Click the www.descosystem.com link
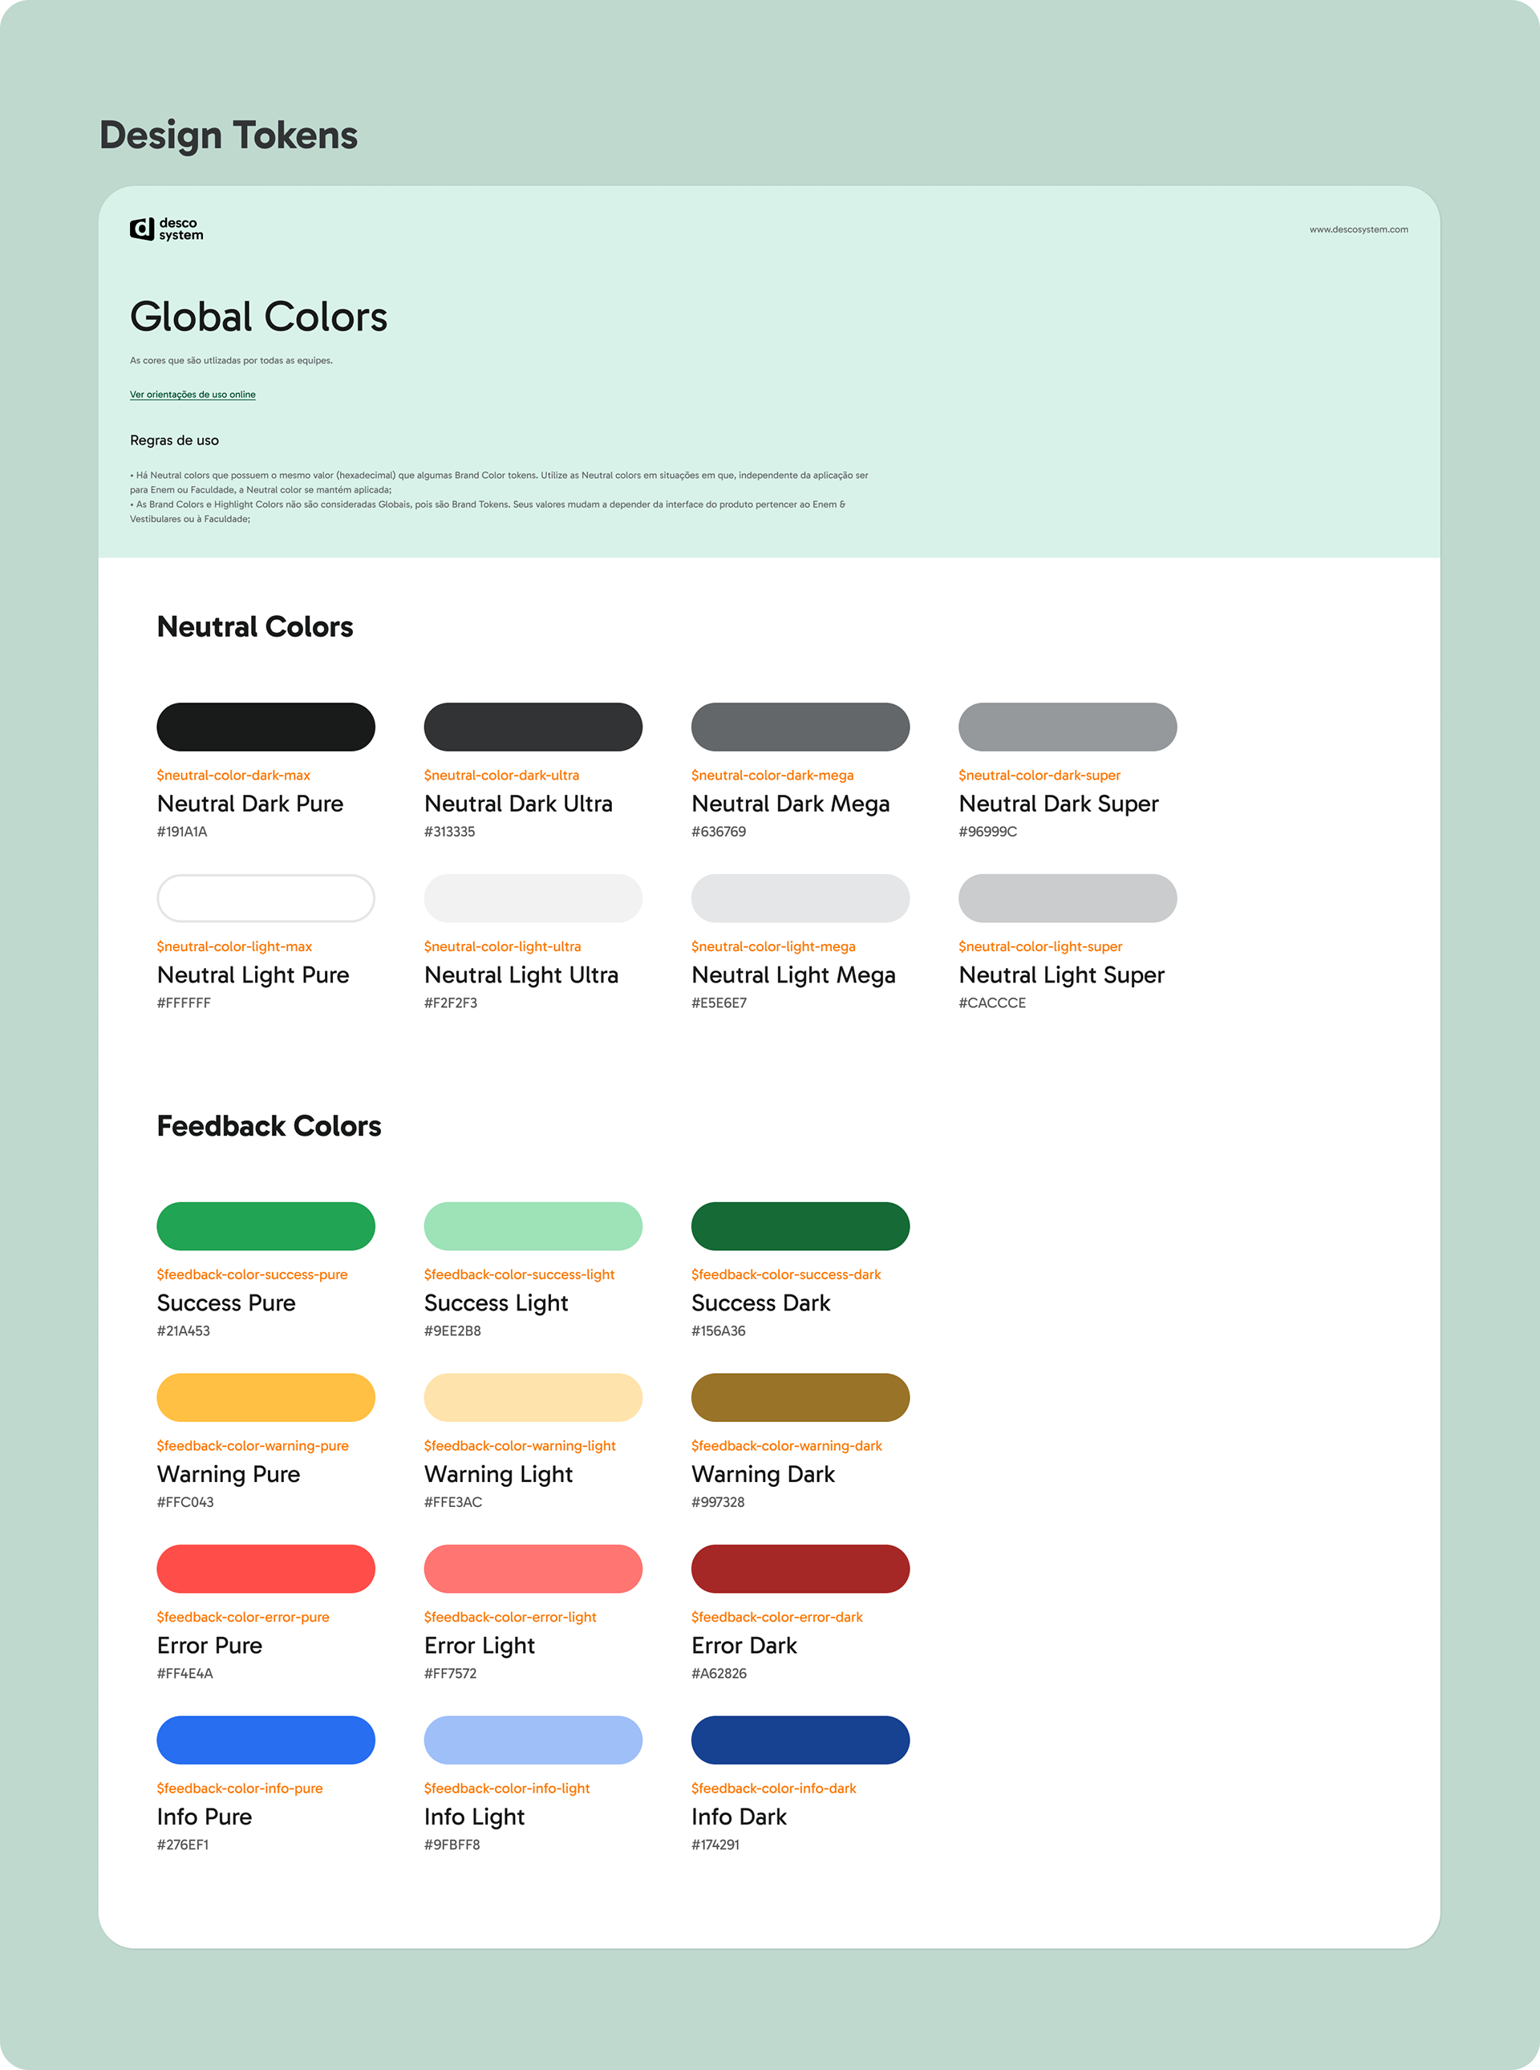 point(1357,229)
